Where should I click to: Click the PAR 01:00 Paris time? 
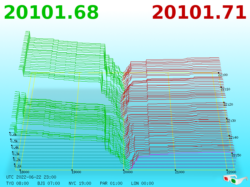pos(111,183)
